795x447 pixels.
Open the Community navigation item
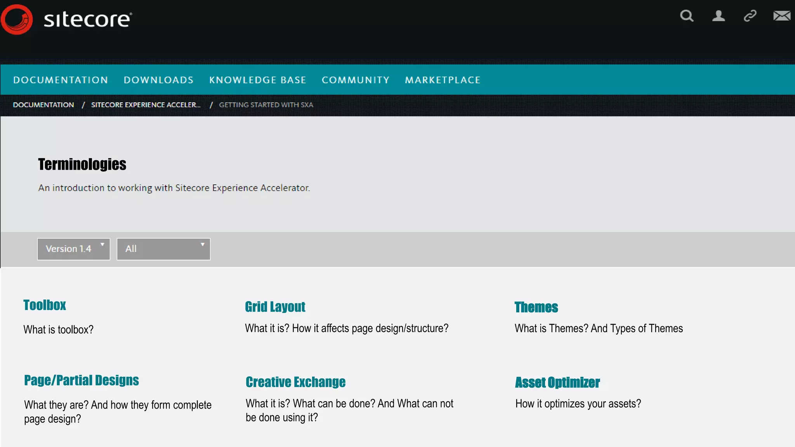[355, 80]
